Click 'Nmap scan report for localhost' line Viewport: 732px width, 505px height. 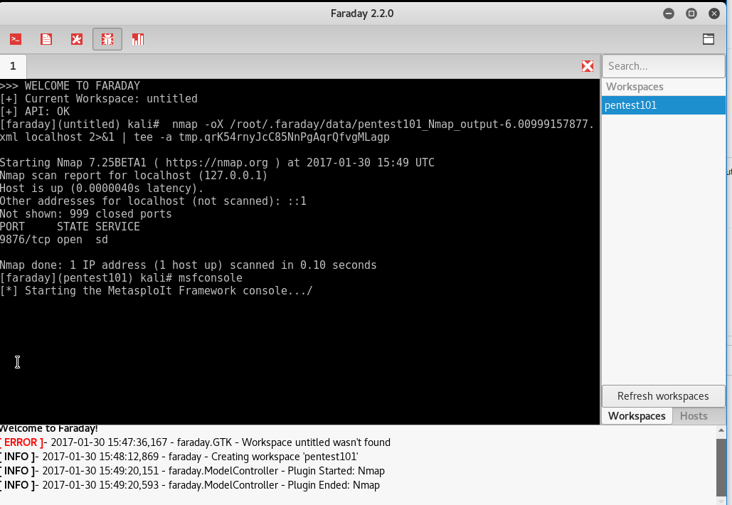[x=134, y=176]
